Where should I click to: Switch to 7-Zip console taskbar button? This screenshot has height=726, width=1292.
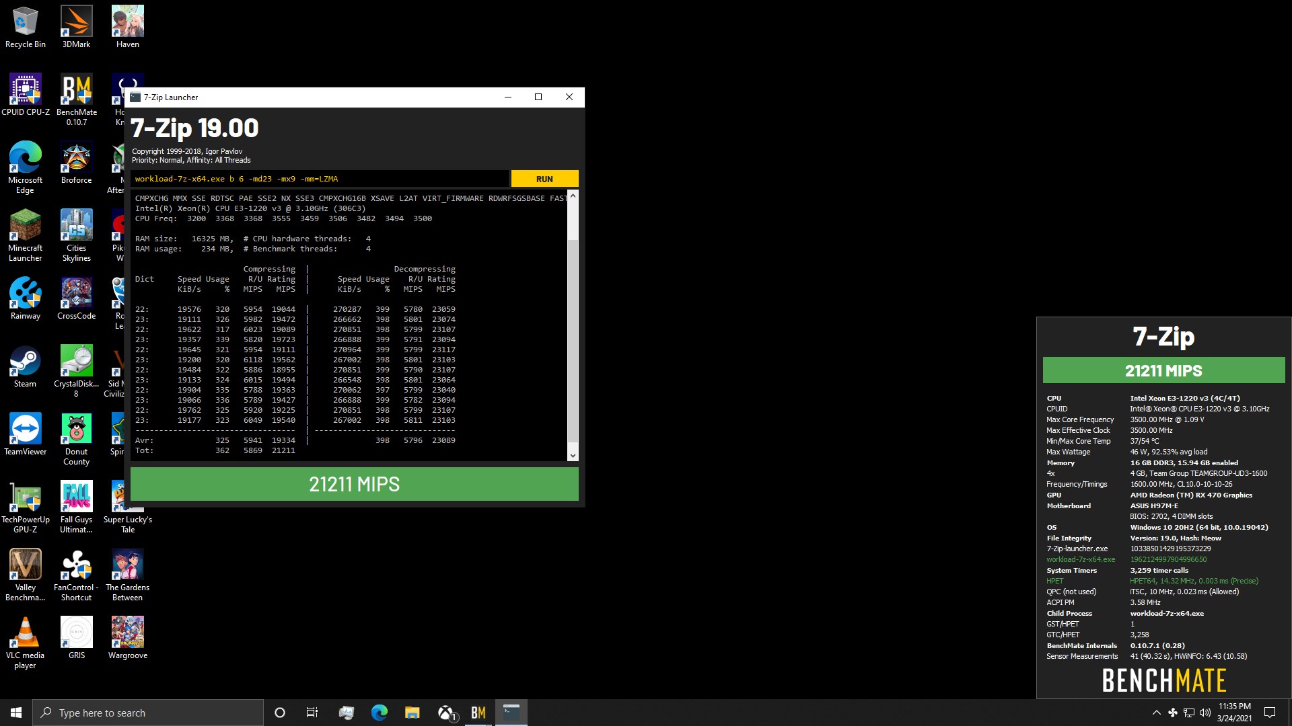pyautogui.click(x=511, y=713)
